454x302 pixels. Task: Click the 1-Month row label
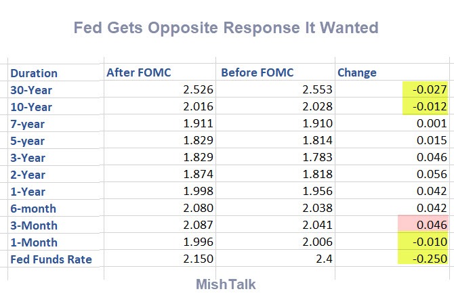(x=33, y=242)
